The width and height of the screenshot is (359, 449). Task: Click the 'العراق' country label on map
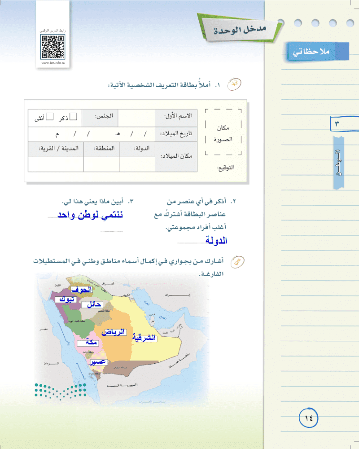(108, 284)
